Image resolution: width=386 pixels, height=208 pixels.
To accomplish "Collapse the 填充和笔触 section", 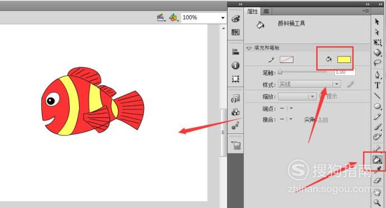I will point(249,48).
